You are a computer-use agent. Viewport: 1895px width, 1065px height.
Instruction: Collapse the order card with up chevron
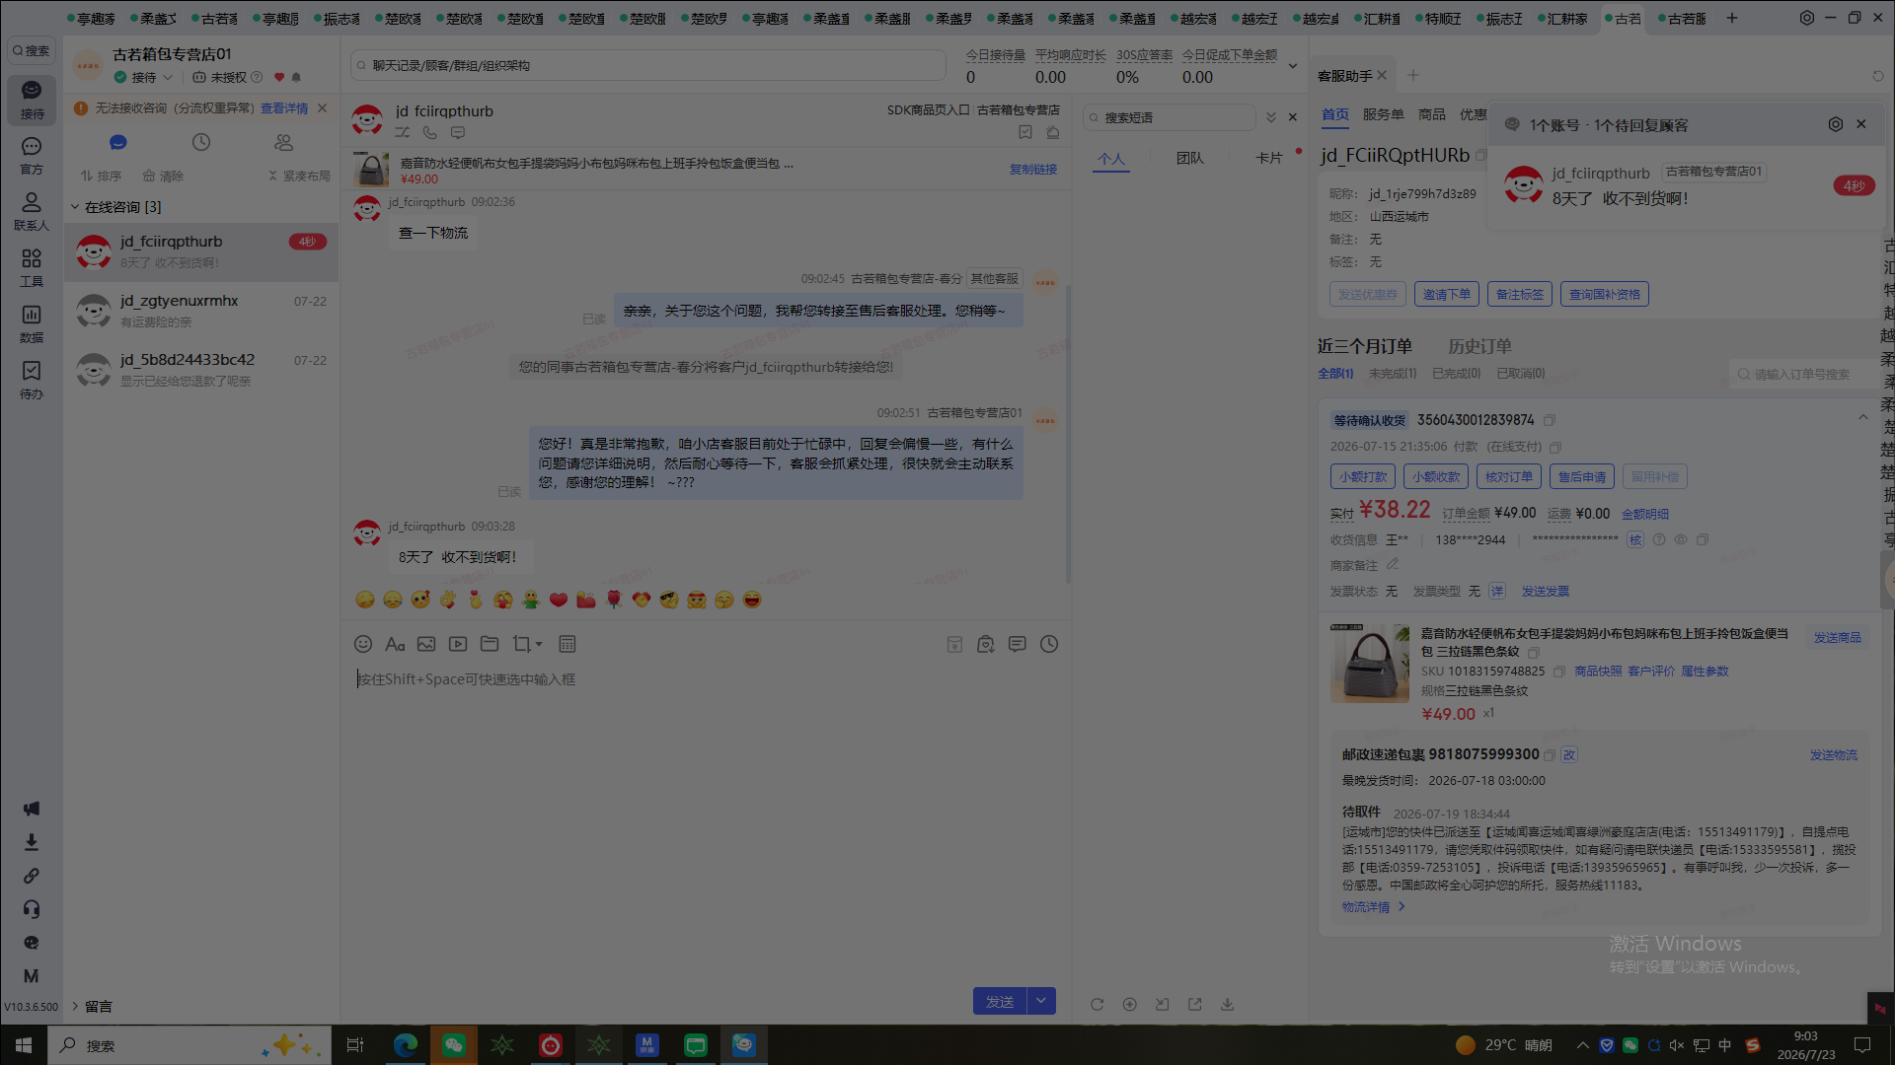point(1863,417)
